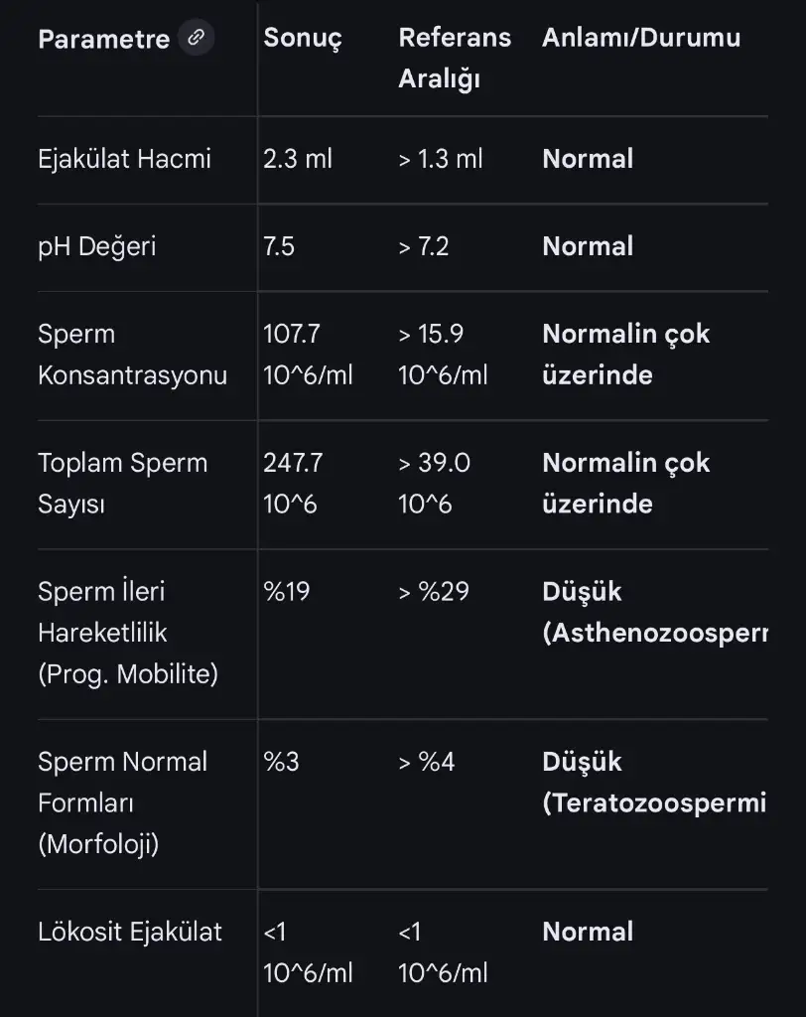The image size is (806, 1017).
Task: Select the Referans Aralığı column header
Action: 455,59
